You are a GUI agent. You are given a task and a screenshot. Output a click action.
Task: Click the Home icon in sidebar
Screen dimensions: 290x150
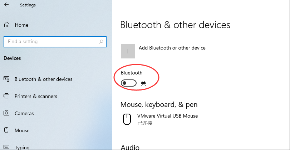pos(6,25)
